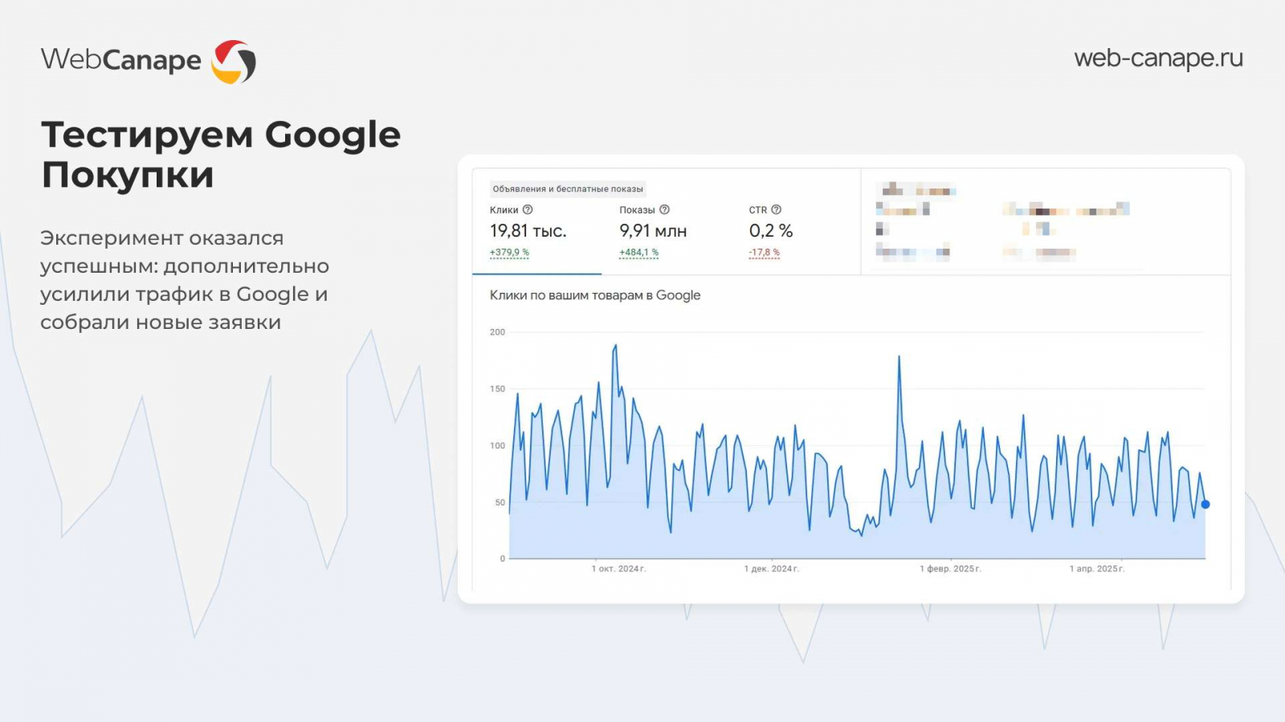1285x722 pixels.
Task: Click the '9,91 млн' impressions value
Action: click(653, 231)
